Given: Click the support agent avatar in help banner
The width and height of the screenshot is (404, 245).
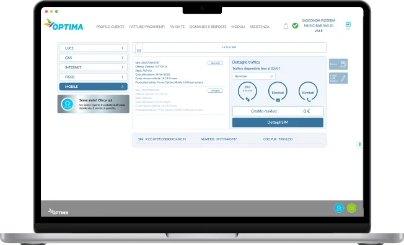Looking at the screenshot, I should [68, 104].
